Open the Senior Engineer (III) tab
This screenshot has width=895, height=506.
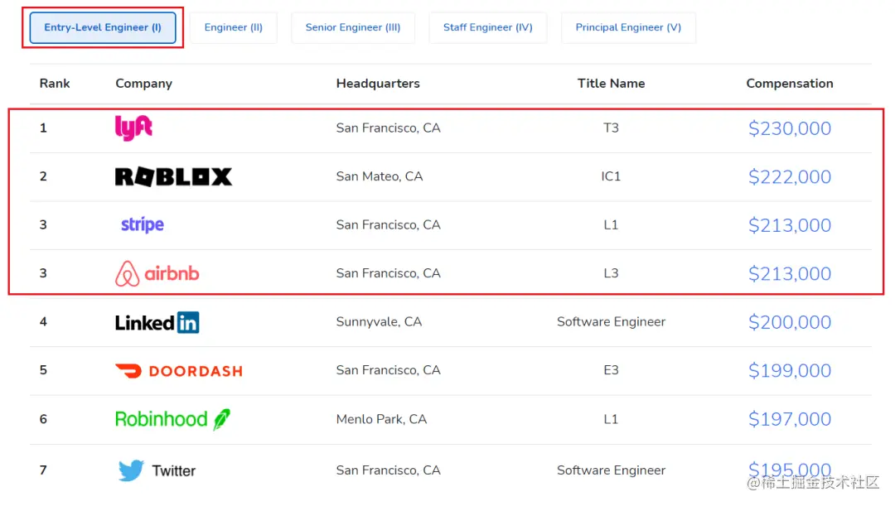coord(353,27)
